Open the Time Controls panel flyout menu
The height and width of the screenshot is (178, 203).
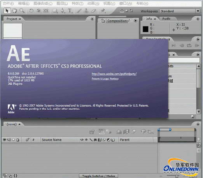click(198, 39)
